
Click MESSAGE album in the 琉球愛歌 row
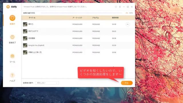pos(96,38)
